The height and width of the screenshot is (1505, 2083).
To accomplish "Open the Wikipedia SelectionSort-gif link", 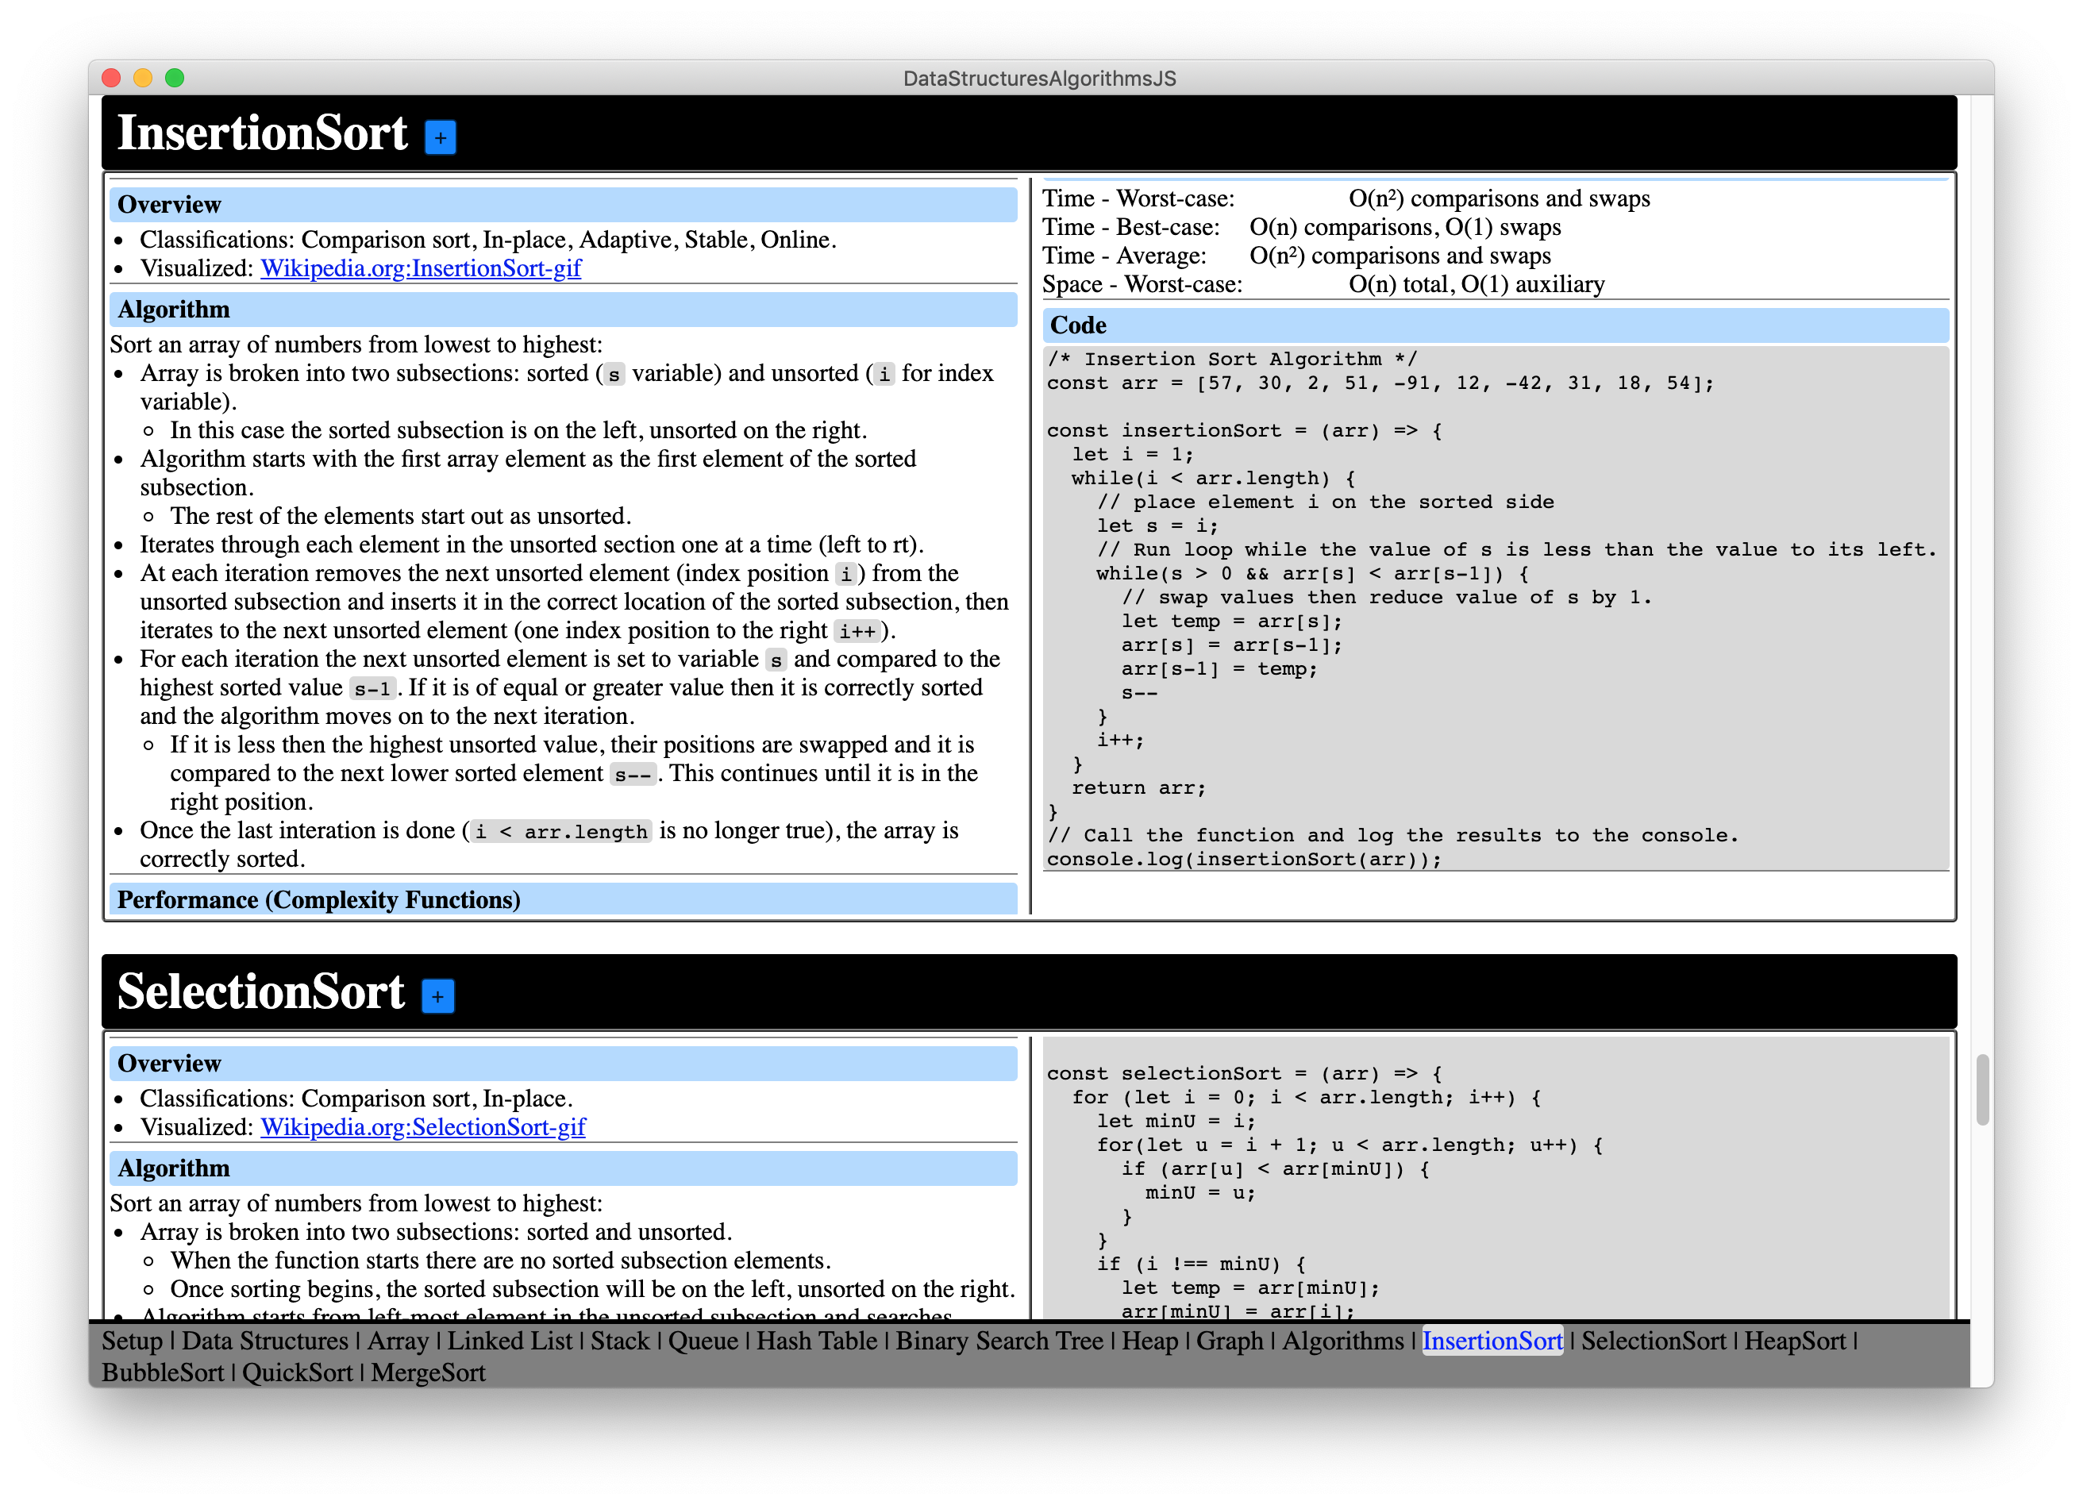I will click(x=422, y=1126).
